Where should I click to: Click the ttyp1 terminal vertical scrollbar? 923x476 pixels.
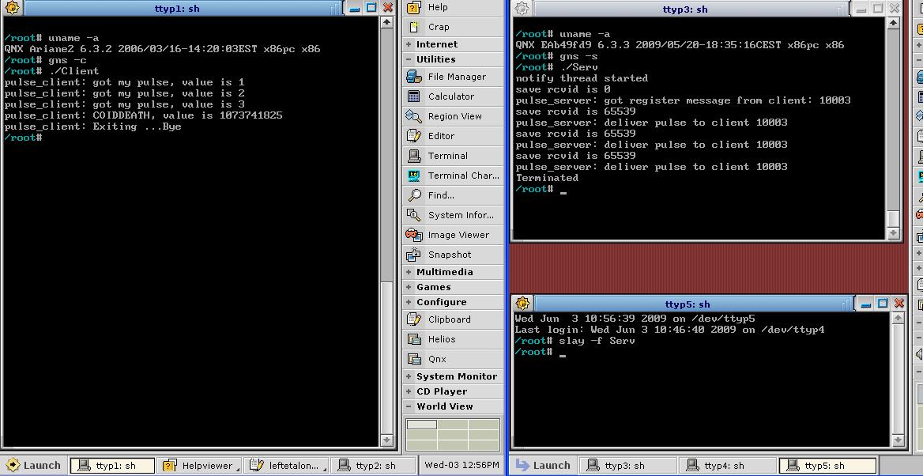point(386,158)
